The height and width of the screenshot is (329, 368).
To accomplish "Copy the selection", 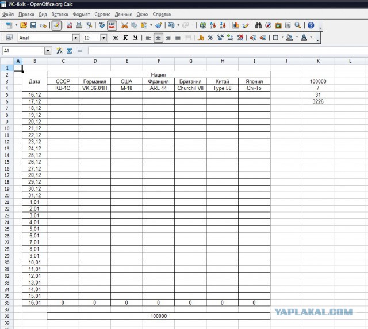I will point(134,25).
